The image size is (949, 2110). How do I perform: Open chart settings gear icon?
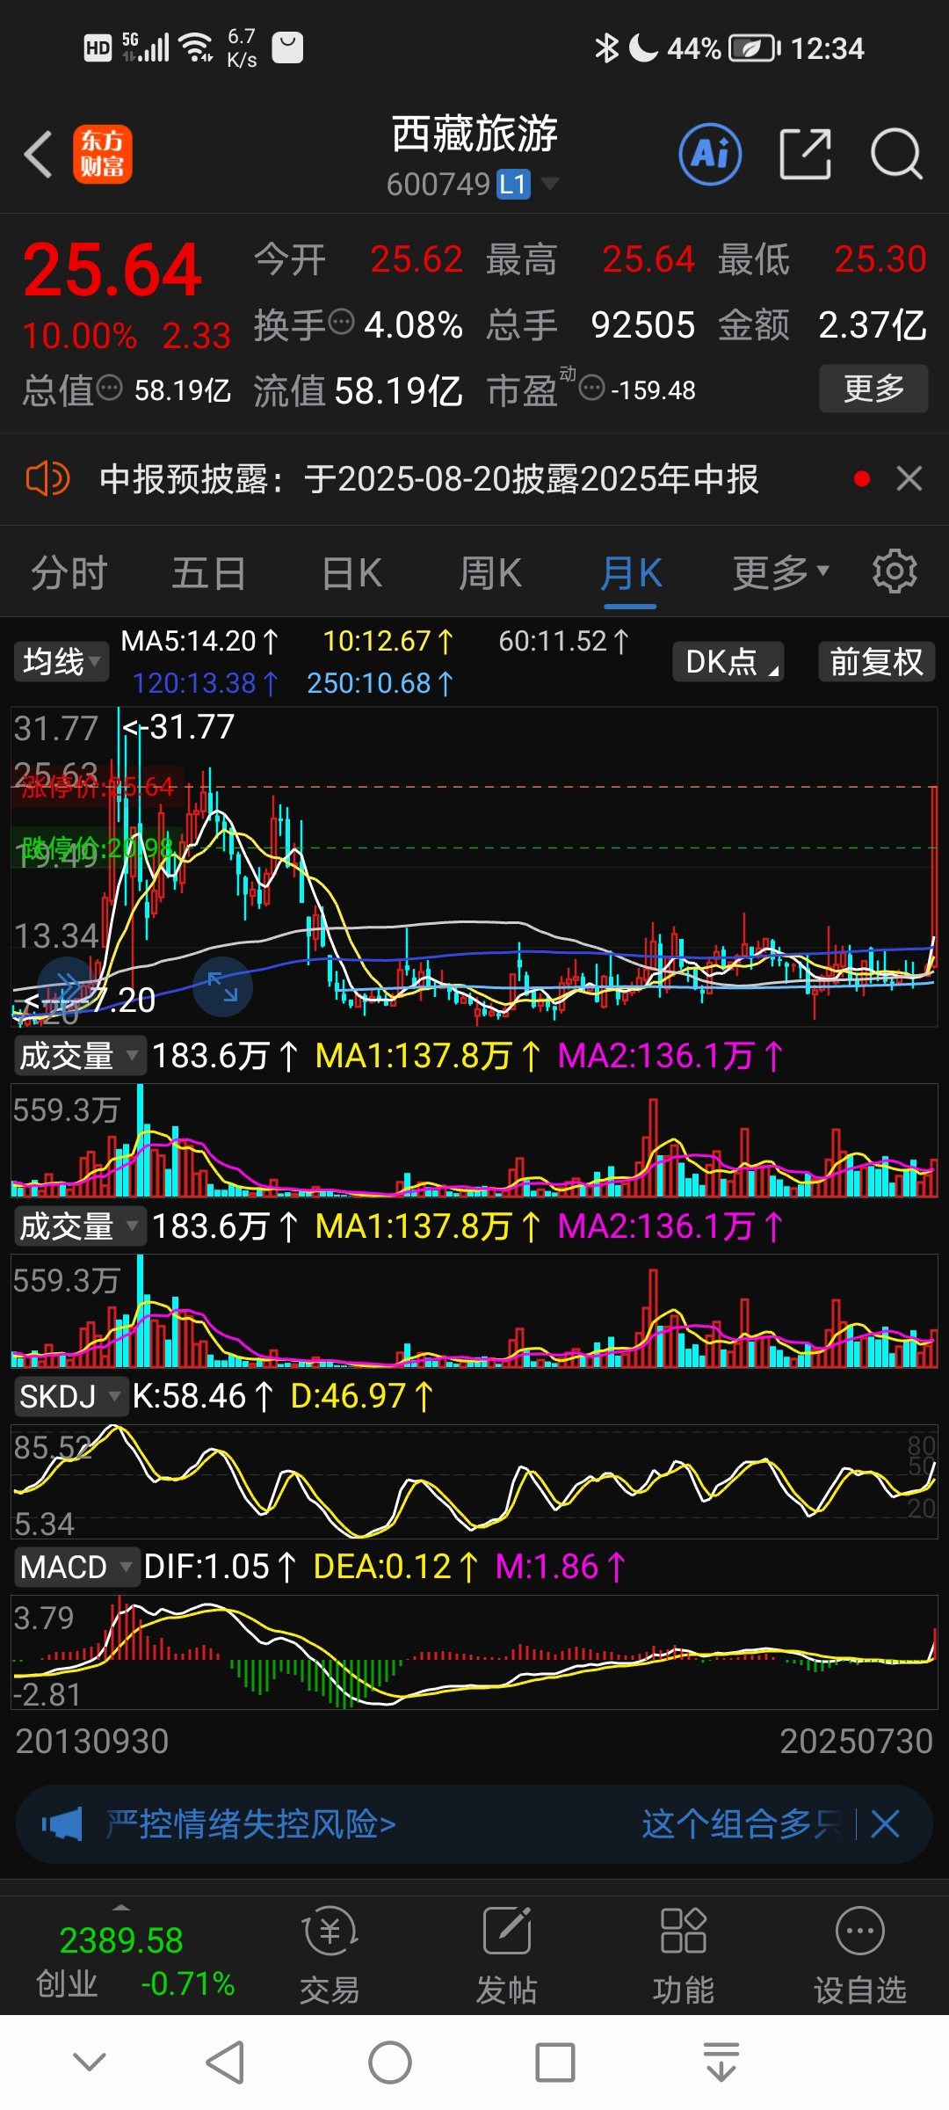[895, 572]
